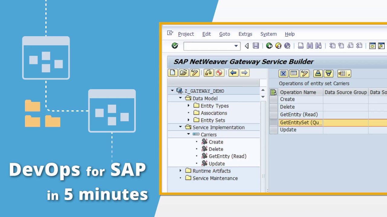Image resolution: width=387 pixels, height=217 pixels.
Task: Toggle Display/Change pencil icon in project toolbar
Action: click(x=194, y=73)
